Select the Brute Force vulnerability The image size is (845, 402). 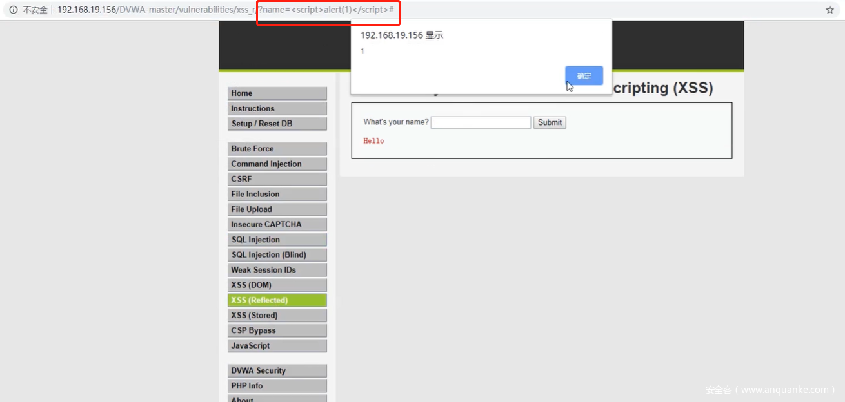tap(277, 149)
